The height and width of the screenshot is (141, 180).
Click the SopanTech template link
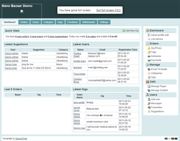pos(21,139)
